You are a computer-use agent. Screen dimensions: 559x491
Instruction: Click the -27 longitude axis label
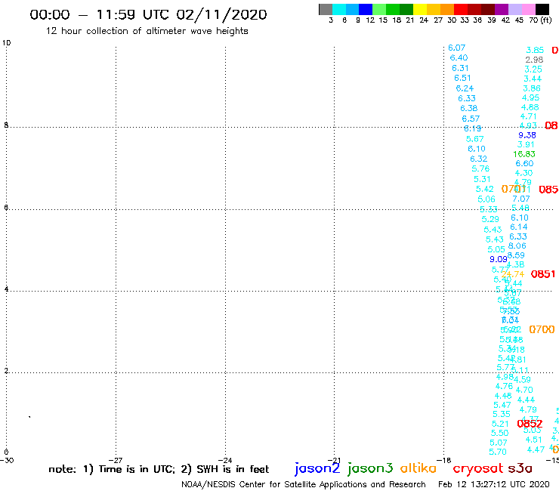tap(116, 460)
